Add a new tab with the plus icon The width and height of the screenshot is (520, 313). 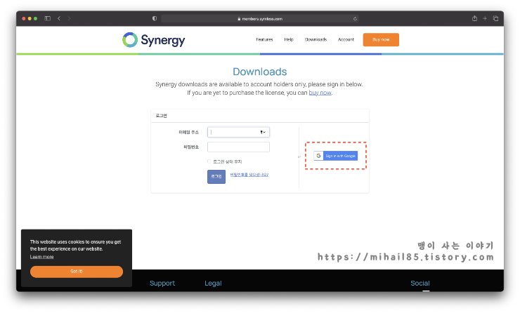[x=485, y=18]
